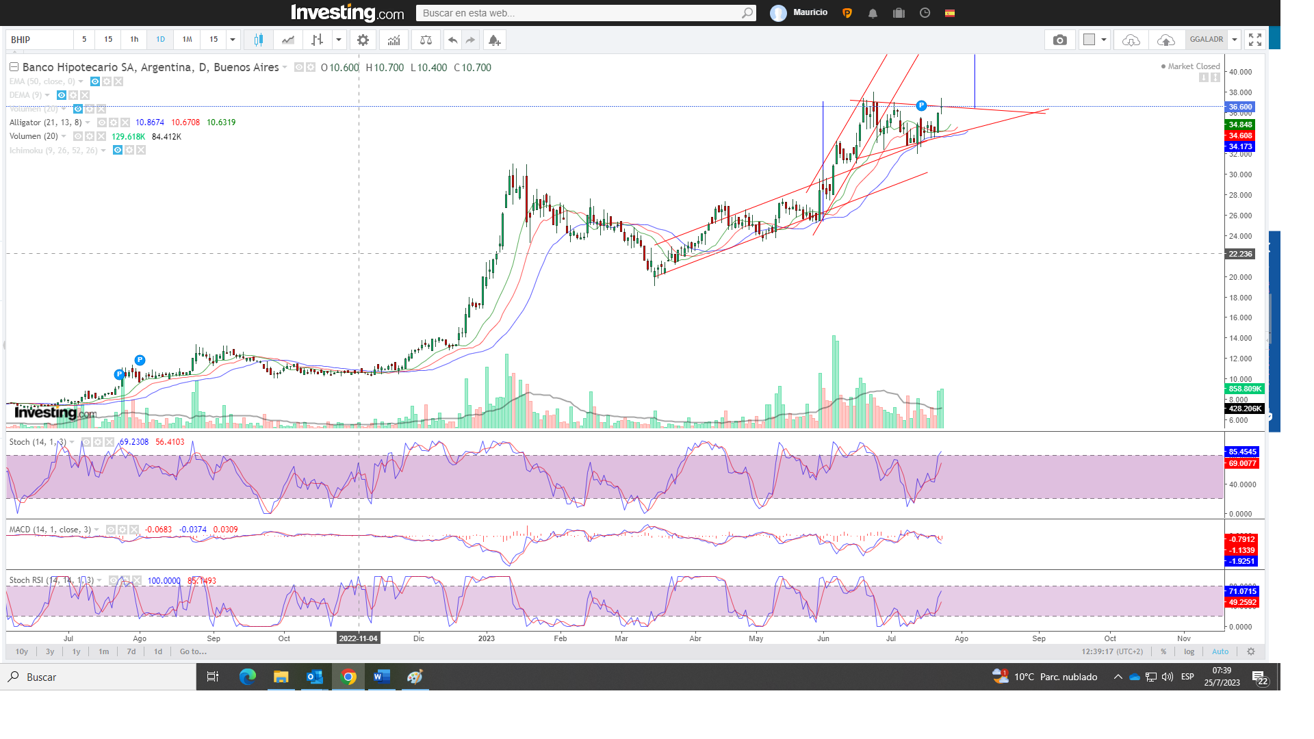The width and height of the screenshot is (1314, 739).
Task: Open the GGALADR layout dropdown arrow
Action: click(x=1235, y=40)
